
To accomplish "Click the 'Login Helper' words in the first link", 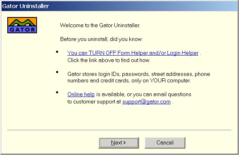I will tap(183, 53).
